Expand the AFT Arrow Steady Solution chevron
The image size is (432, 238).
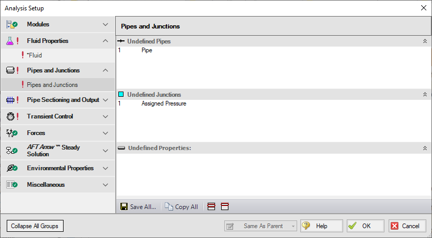tap(105, 151)
